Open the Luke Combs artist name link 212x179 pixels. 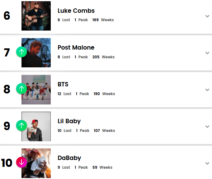[x=76, y=11]
